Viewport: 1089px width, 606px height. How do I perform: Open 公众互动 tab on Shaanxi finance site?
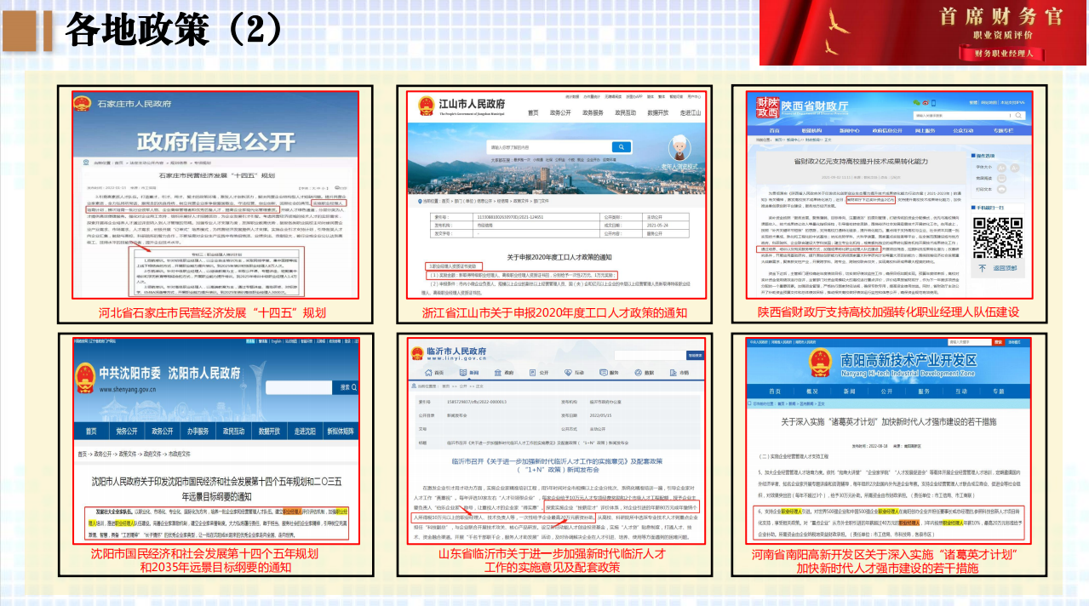(962, 130)
